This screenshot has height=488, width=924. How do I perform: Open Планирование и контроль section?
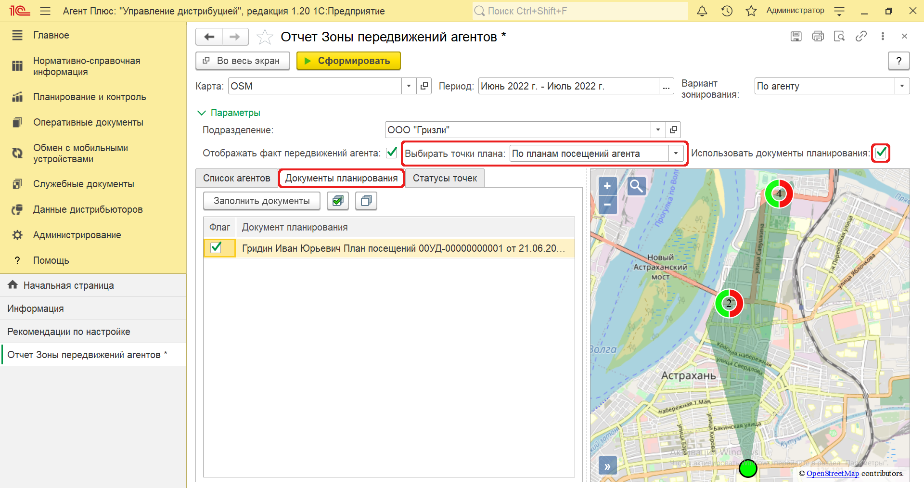coord(90,97)
